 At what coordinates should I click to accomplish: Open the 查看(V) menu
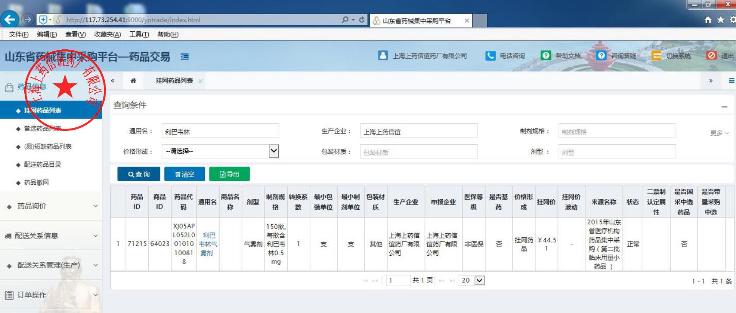click(x=76, y=34)
